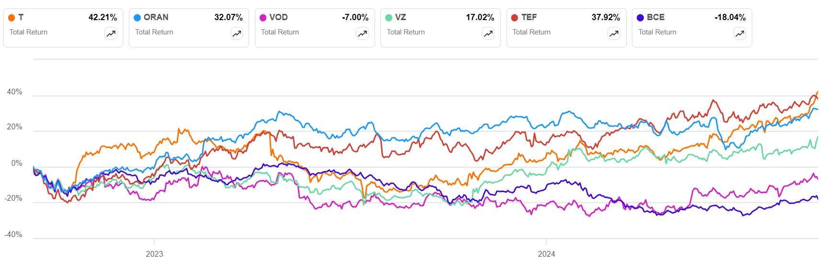Click the Total Return label under VZ
825x262 pixels.
406,32
